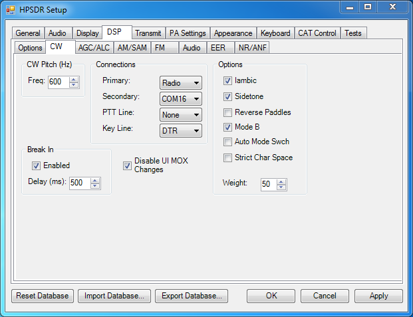Increase Break In delay with up arrow
The width and height of the screenshot is (413, 317).
click(x=95, y=180)
